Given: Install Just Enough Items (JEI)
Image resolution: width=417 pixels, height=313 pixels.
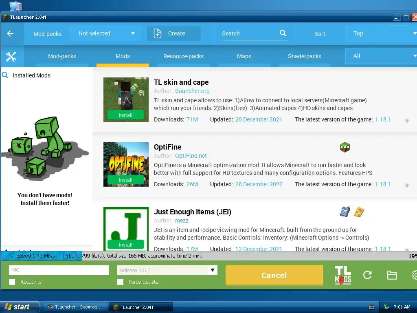Looking at the screenshot, I should pyautogui.click(x=125, y=245).
